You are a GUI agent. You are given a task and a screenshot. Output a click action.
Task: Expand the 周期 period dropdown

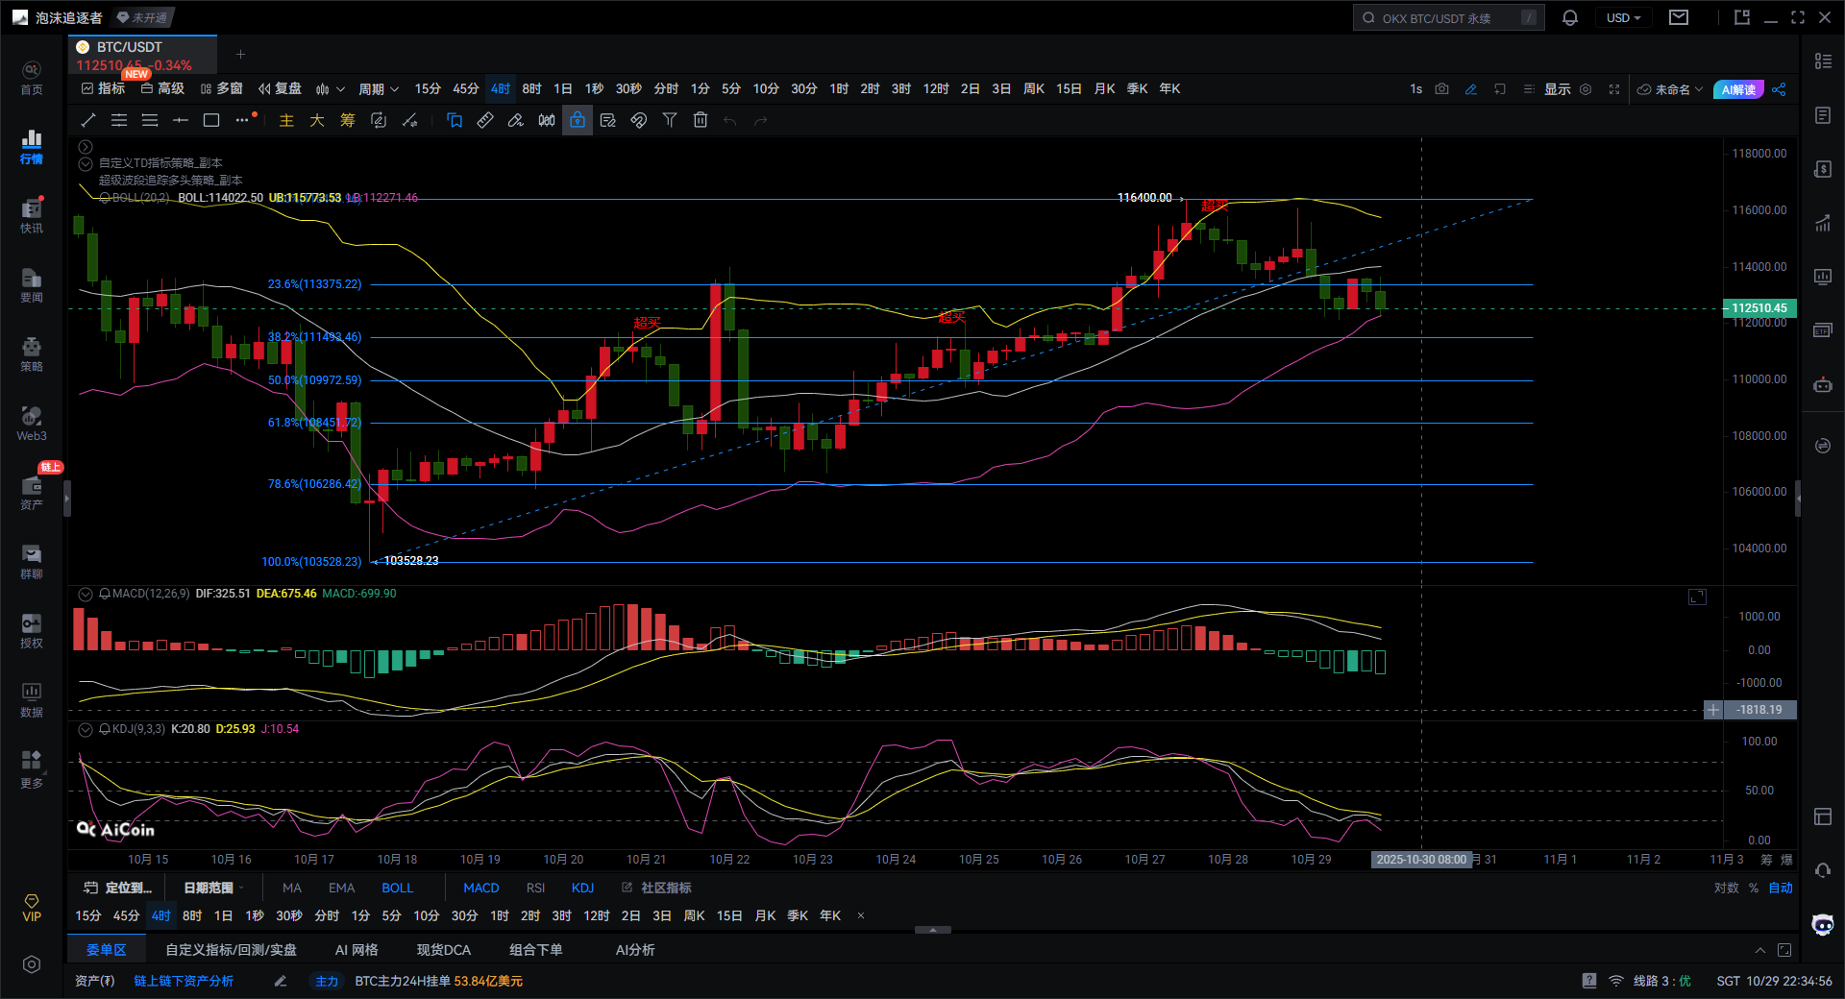click(x=379, y=89)
